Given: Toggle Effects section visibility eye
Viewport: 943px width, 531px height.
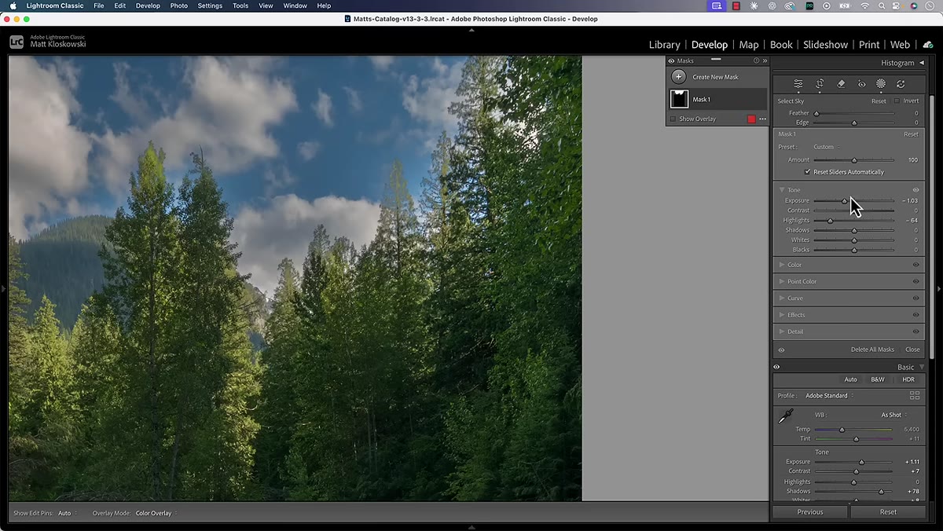Looking at the screenshot, I should tap(915, 315).
